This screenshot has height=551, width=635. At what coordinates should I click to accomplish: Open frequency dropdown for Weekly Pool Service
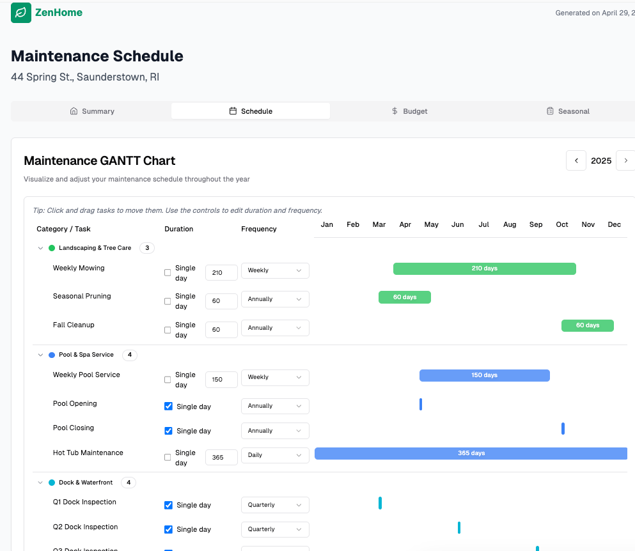(275, 377)
